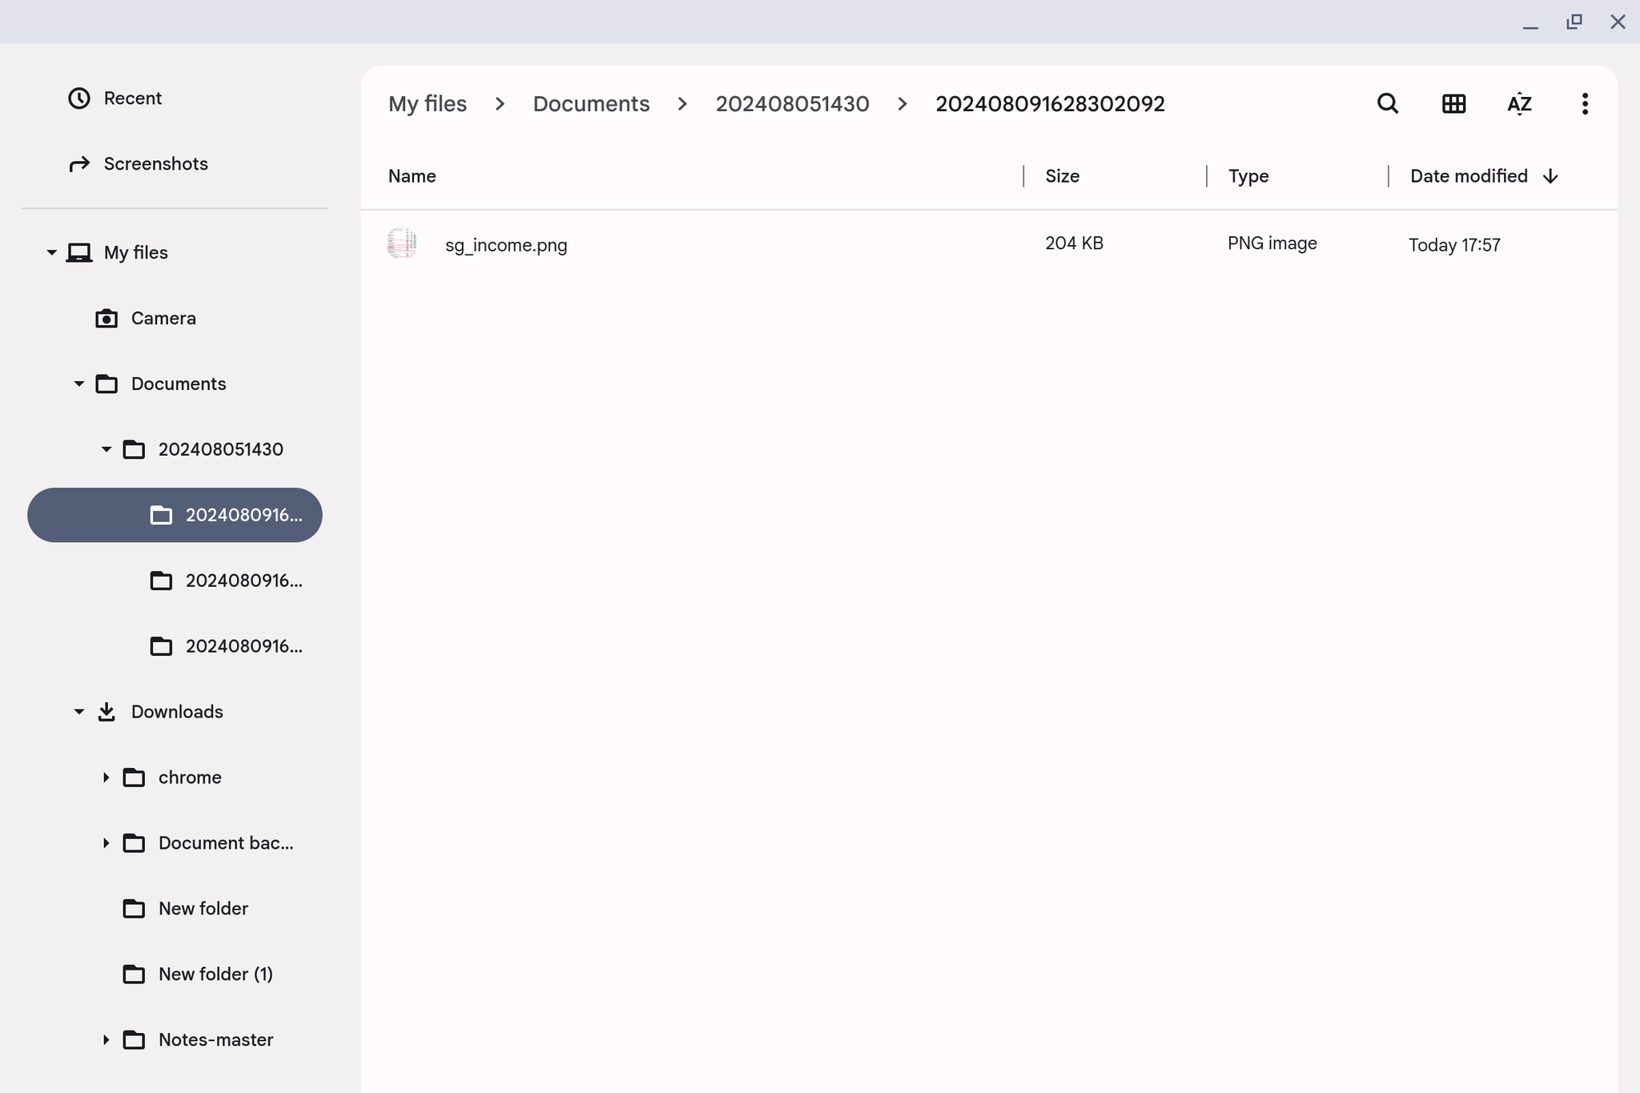Viewport: 1640px width, 1093px height.
Task: Collapse the 202408051430 folder tree
Action: (x=106, y=450)
